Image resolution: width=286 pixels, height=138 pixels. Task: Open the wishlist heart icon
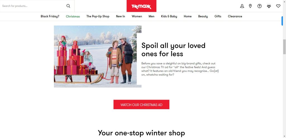click(278, 6)
